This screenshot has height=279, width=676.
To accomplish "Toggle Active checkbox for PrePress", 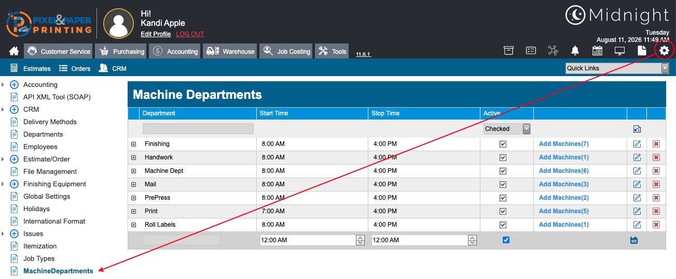I will [x=503, y=198].
